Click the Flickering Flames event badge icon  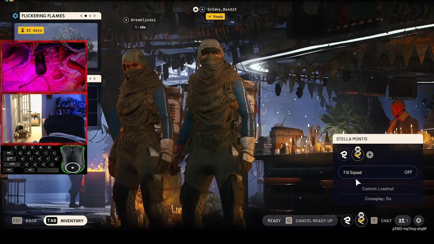[15, 16]
